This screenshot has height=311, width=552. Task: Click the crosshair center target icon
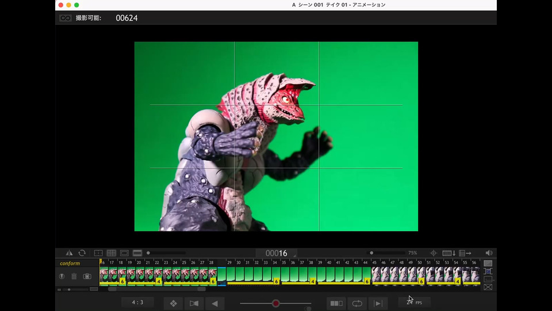coord(434,253)
